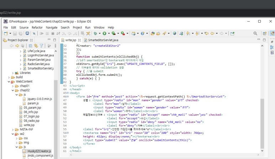275x159 pixels.
Task: Toggle the Java EE perspective button
Action: tap(272, 34)
